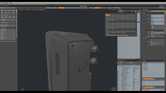Toggle visibility of Final Color Output layer
166x93 pixels.
click(118, 72)
